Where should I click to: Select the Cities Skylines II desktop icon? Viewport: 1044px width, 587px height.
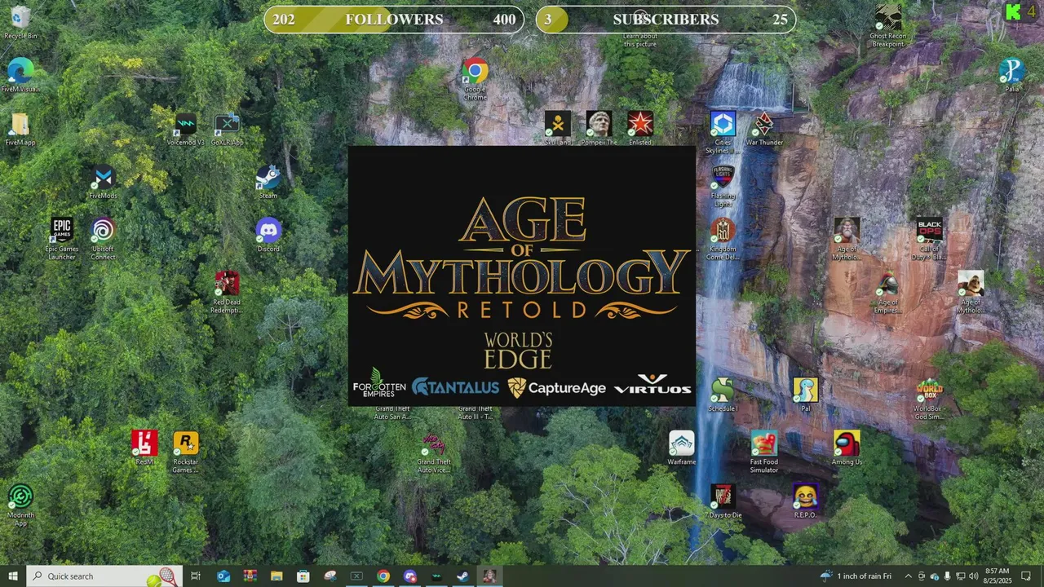coord(723,132)
